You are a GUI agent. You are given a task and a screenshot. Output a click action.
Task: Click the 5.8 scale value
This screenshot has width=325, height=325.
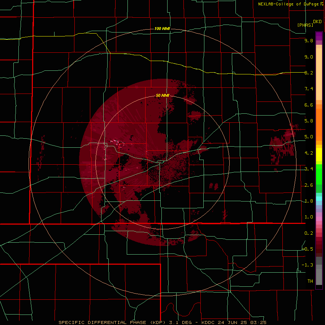[309, 121]
